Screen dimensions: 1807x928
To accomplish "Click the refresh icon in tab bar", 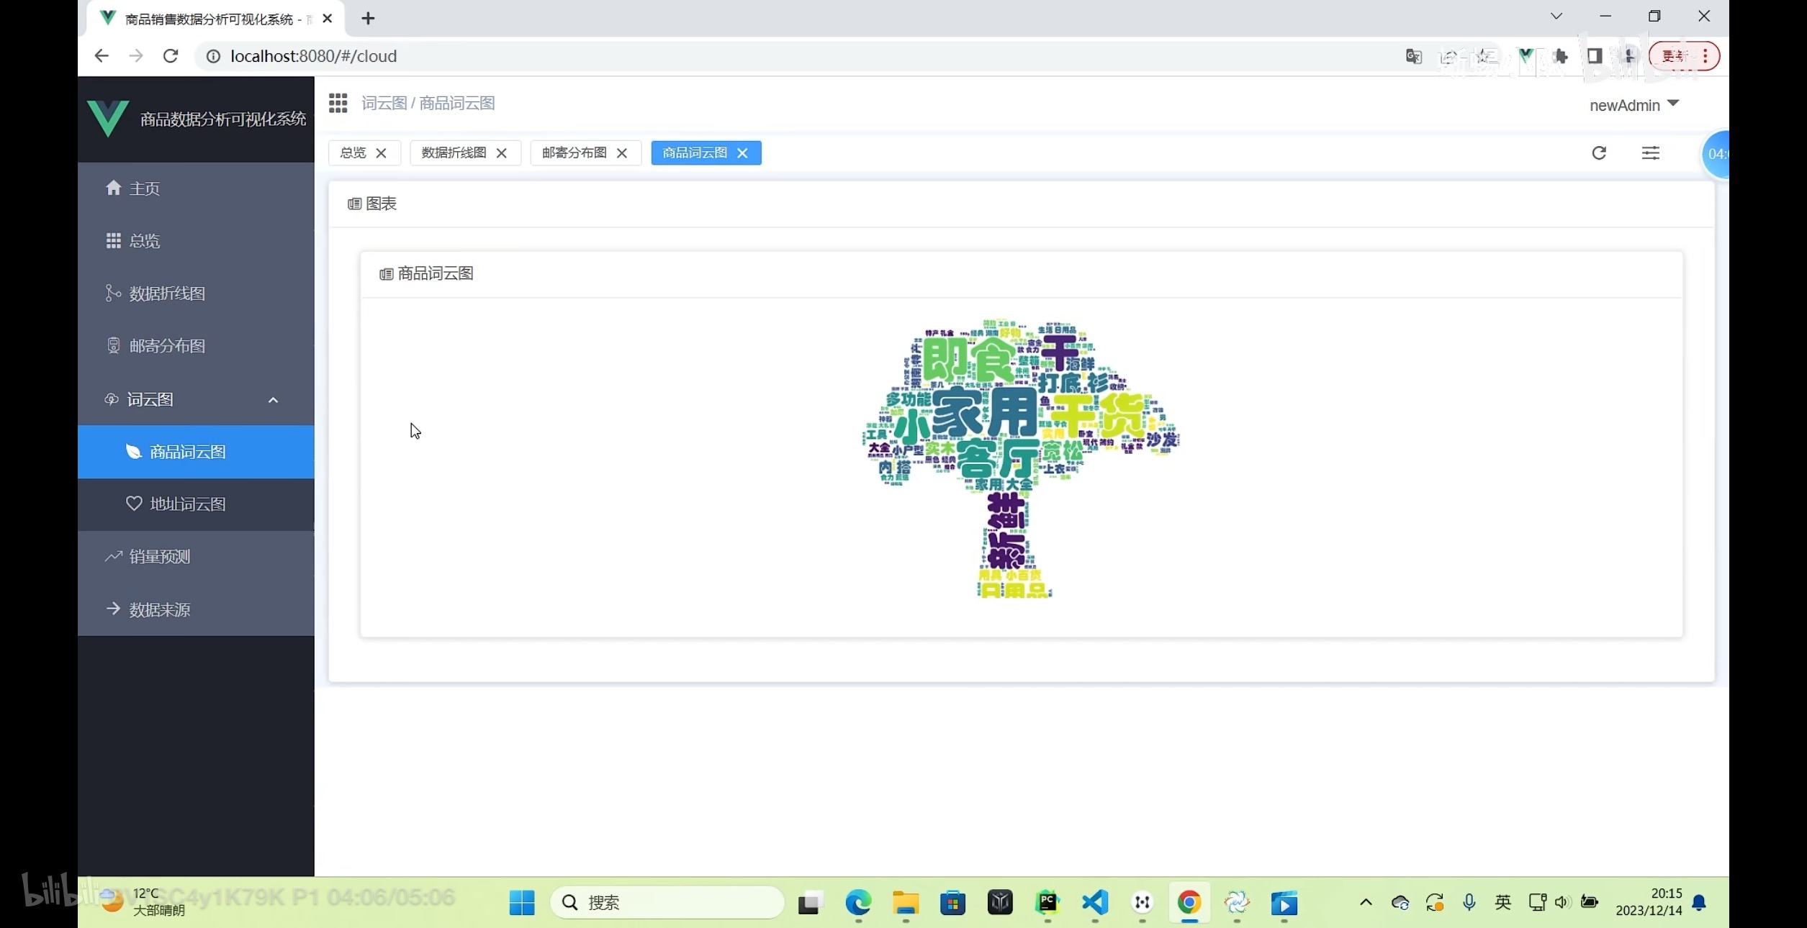I will pyautogui.click(x=1599, y=153).
